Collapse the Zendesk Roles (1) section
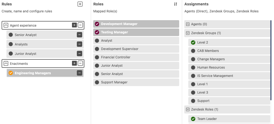The width and height of the screenshot is (274, 124). click(x=188, y=109)
